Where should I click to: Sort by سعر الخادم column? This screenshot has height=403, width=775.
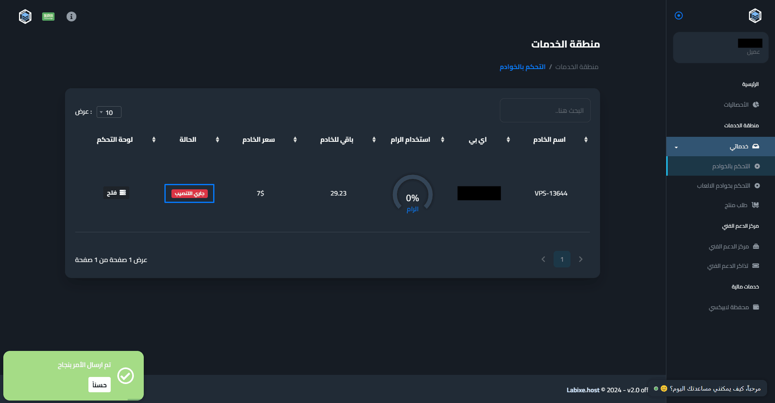coord(295,140)
